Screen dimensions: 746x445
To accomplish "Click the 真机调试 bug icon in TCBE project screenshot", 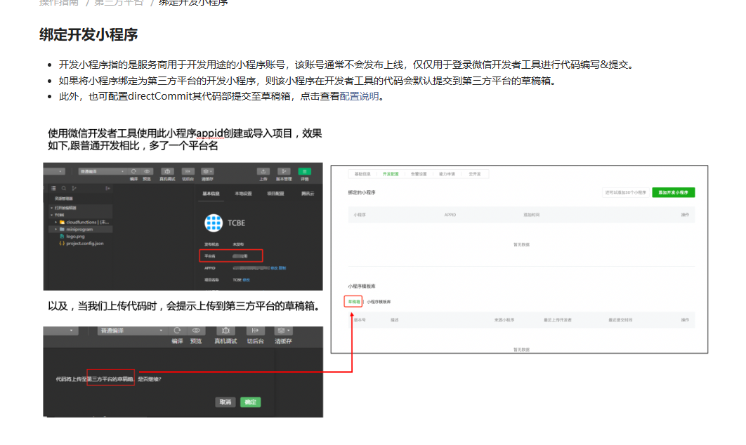I will pos(167,171).
